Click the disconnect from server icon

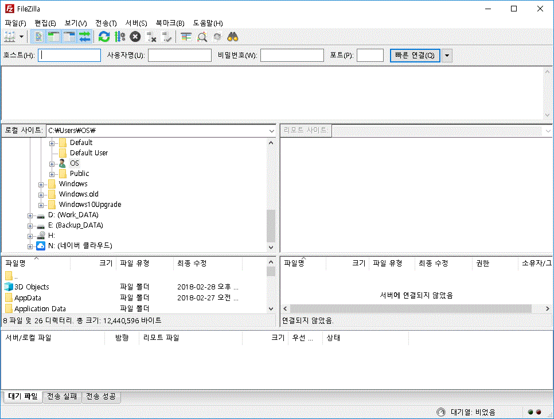point(151,37)
